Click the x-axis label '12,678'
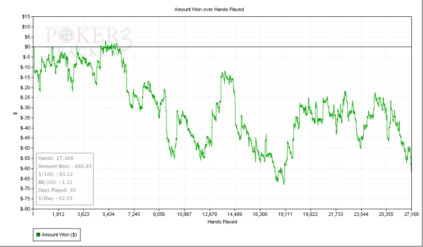This screenshot has width=423, height=247. [x=209, y=214]
